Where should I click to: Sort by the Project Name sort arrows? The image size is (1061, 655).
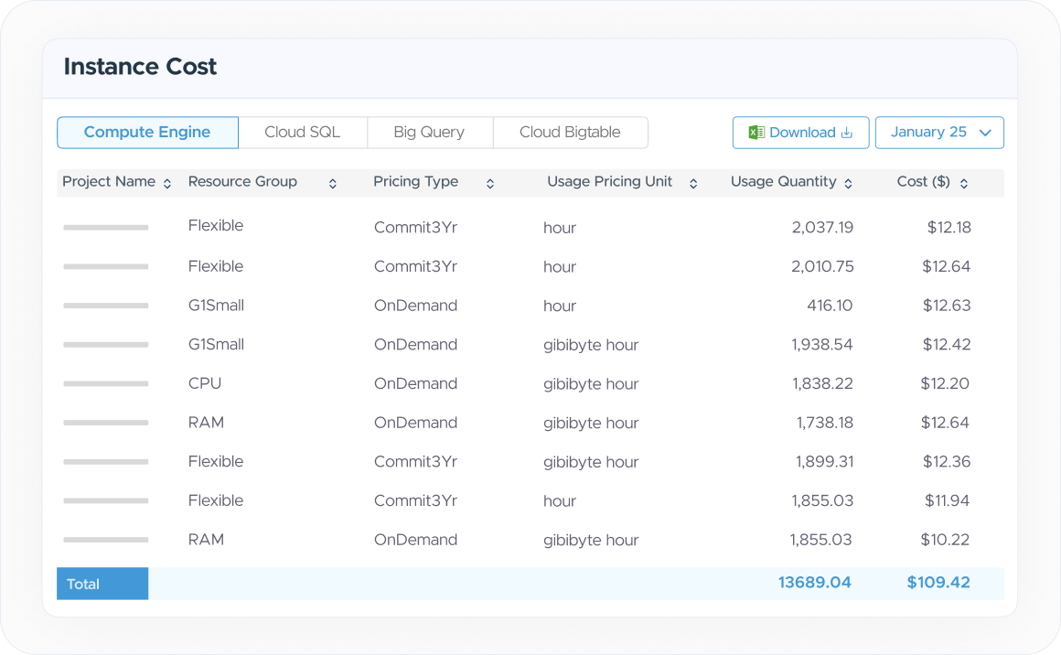(167, 183)
